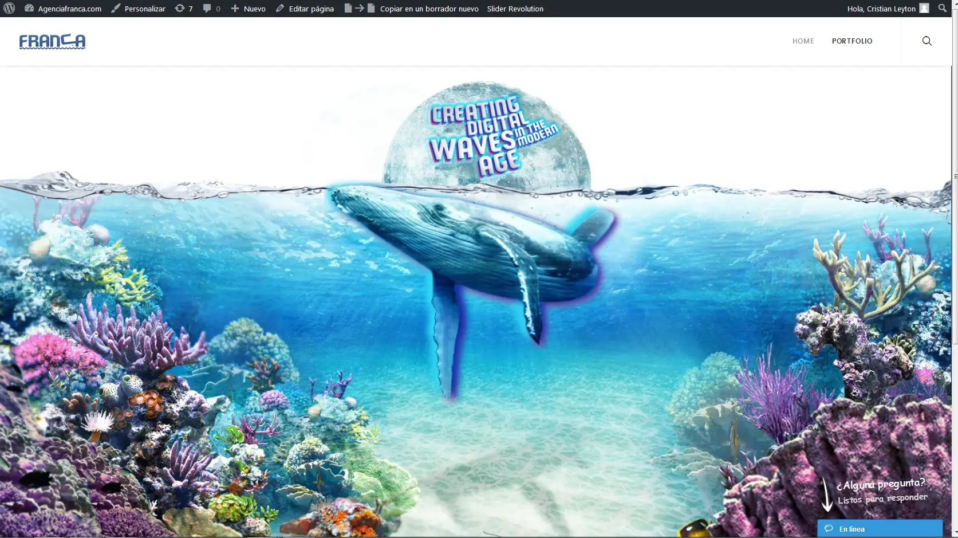This screenshot has height=538, width=958.
Task: Expand the Hola, Cristian Leyton account menu
Action: [x=881, y=9]
